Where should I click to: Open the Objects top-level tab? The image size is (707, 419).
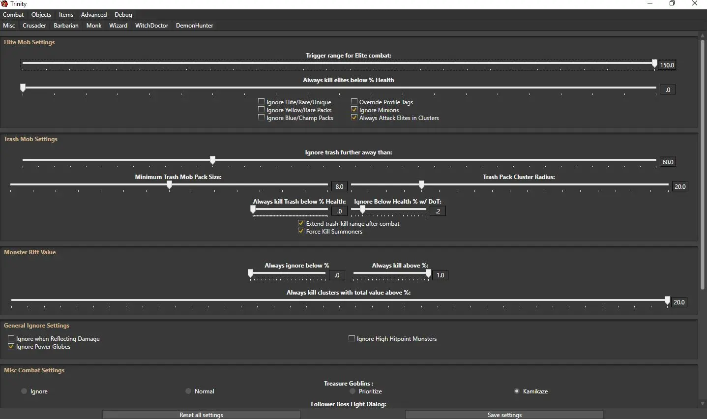41,15
